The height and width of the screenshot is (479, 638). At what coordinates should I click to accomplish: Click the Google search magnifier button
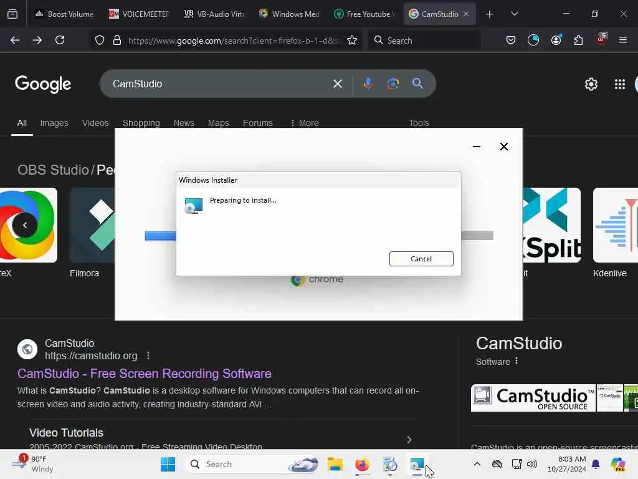point(417,84)
